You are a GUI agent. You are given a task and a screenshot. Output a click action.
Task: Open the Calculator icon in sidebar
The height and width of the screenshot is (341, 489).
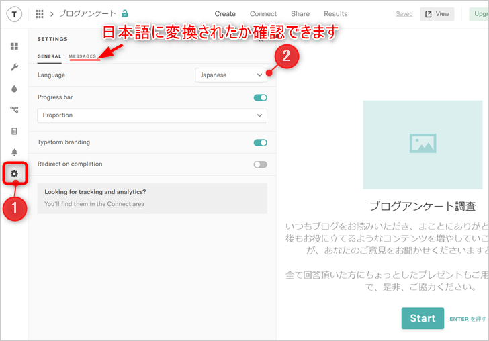coord(14,131)
